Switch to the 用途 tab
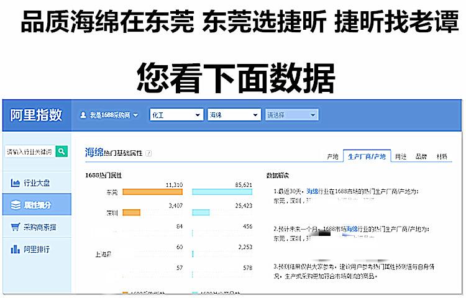The height and width of the screenshot is (298, 466). pos(401,156)
